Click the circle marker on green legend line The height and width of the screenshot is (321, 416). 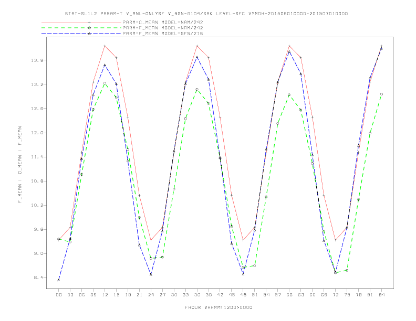point(89,28)
